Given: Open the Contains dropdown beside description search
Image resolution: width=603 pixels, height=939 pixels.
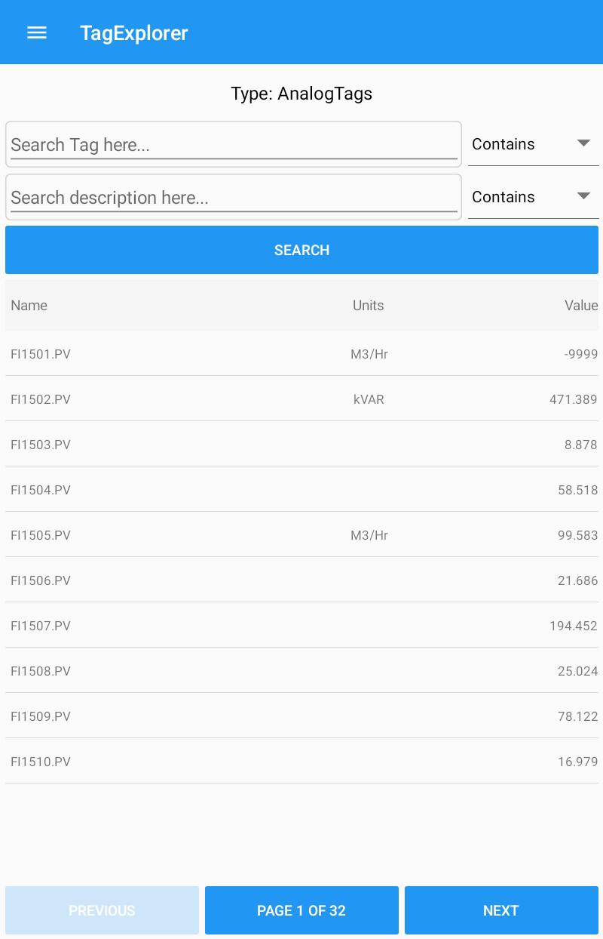Looking at the screenshot, I should pos(533,197).
